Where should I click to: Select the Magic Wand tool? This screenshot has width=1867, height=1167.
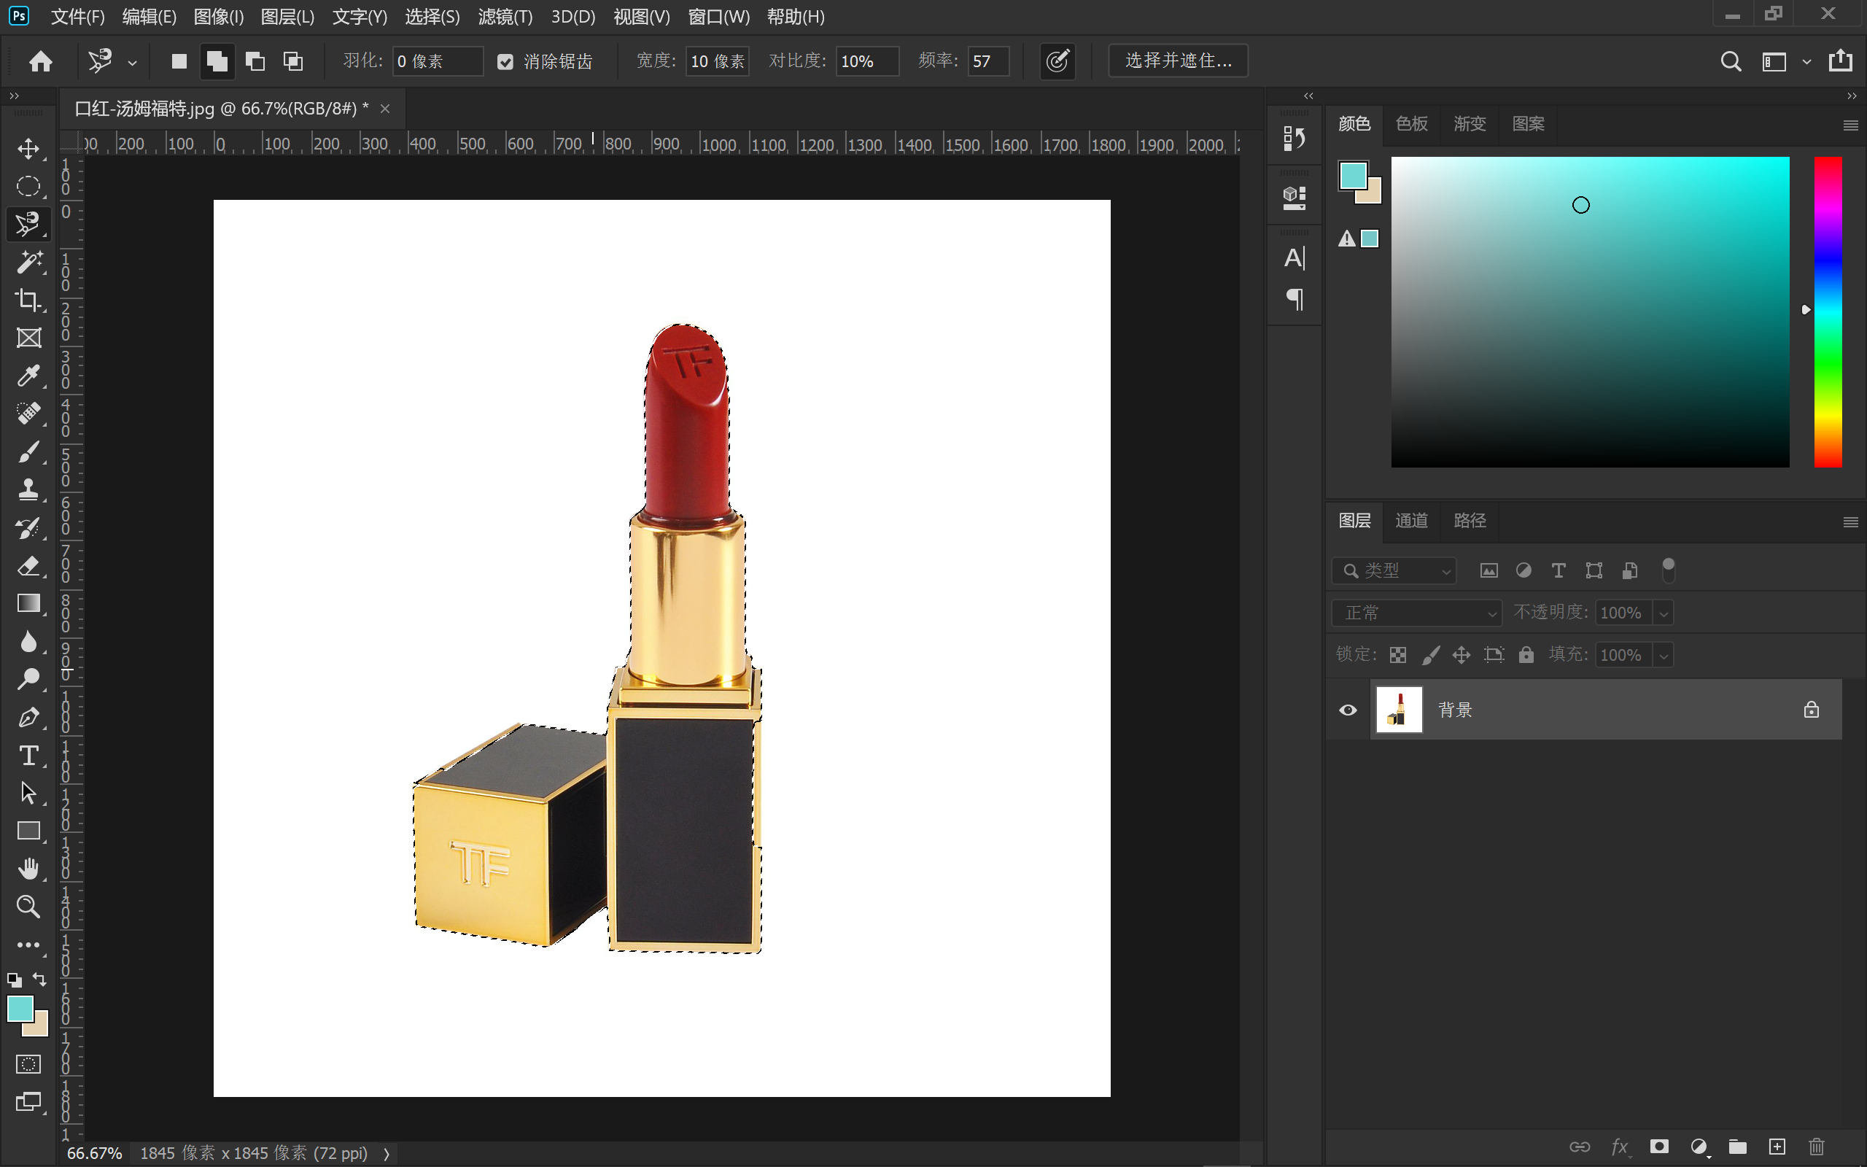click(28, 263)
